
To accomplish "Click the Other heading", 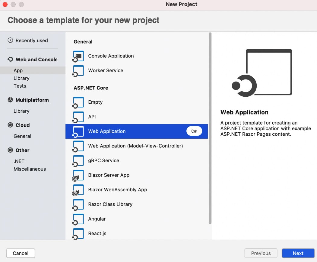I will 22,150.
